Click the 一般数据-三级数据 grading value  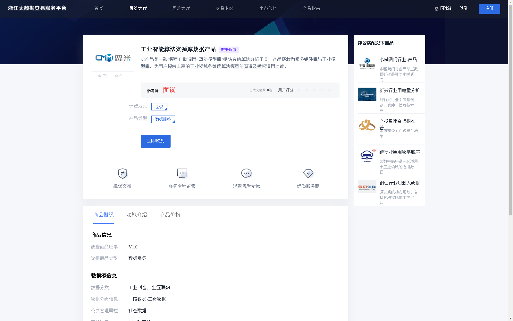[147, 299]
